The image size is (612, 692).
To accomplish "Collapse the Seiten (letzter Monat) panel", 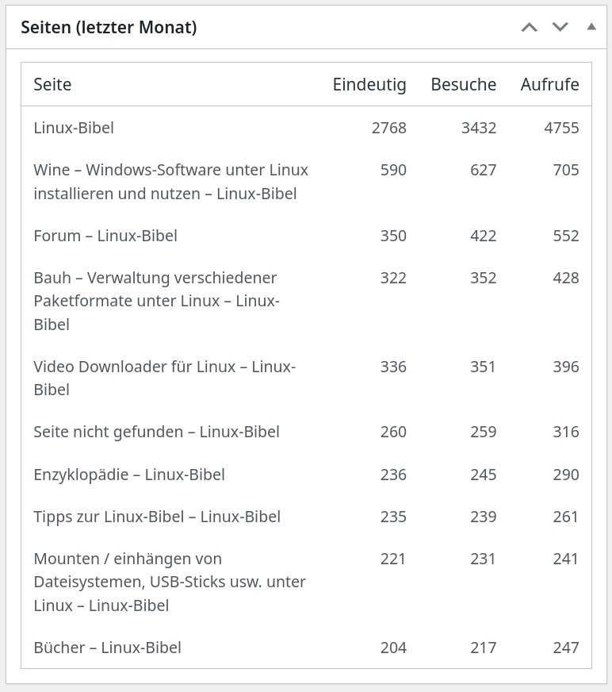I will [x=591, y=27].
